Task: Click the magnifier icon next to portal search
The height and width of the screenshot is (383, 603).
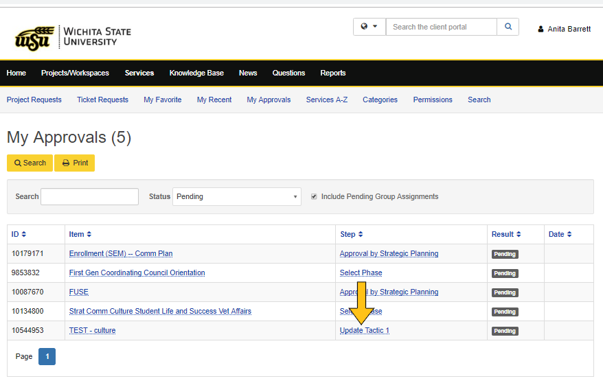Action: click(508, 27)
